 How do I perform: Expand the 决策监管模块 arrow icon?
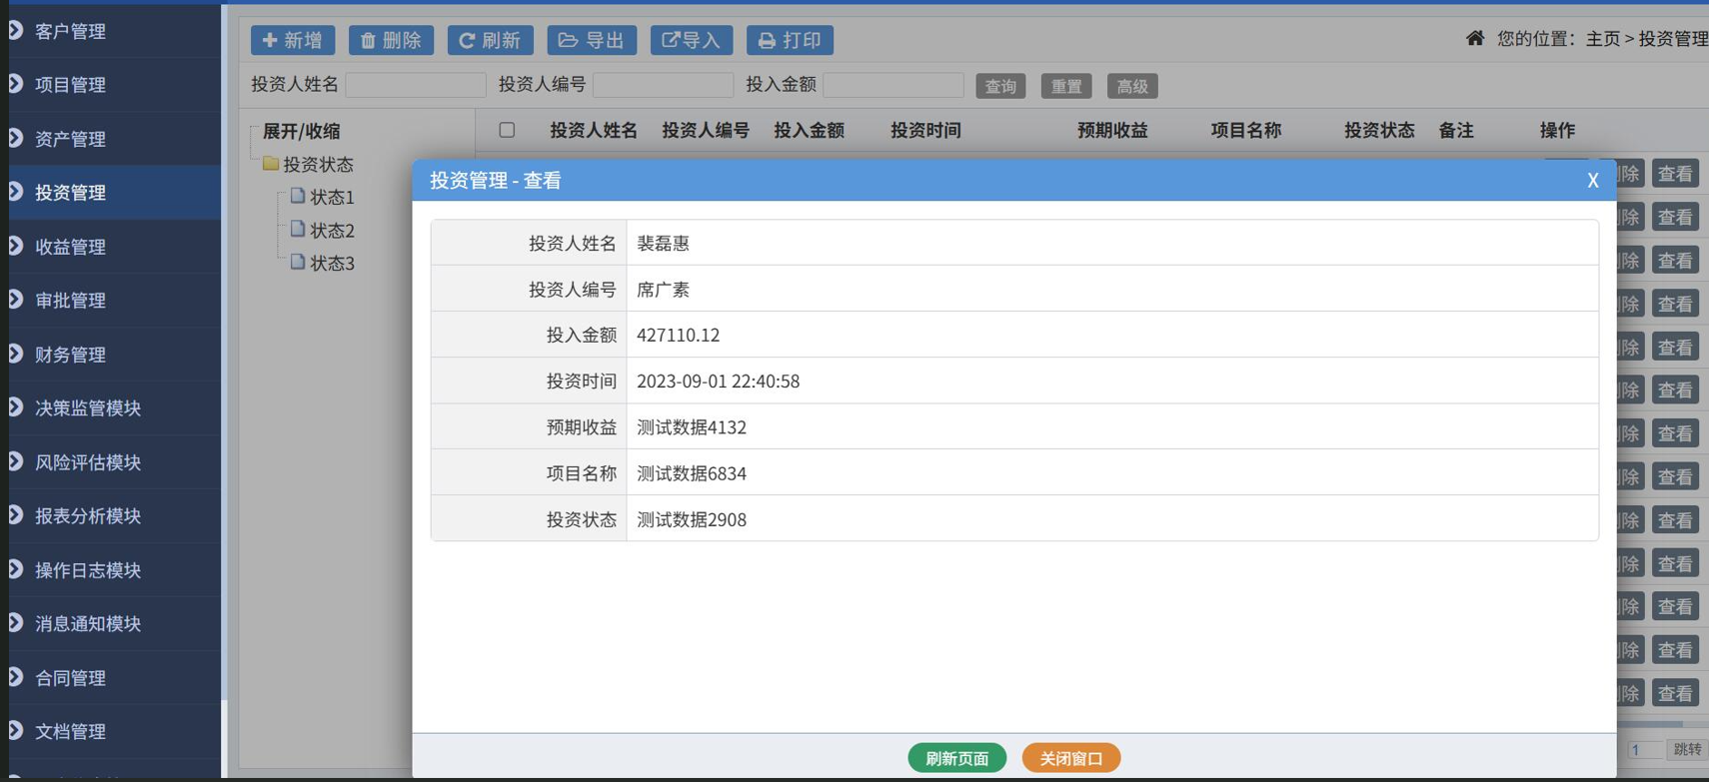pyautogui.click(x=16, y=407)
